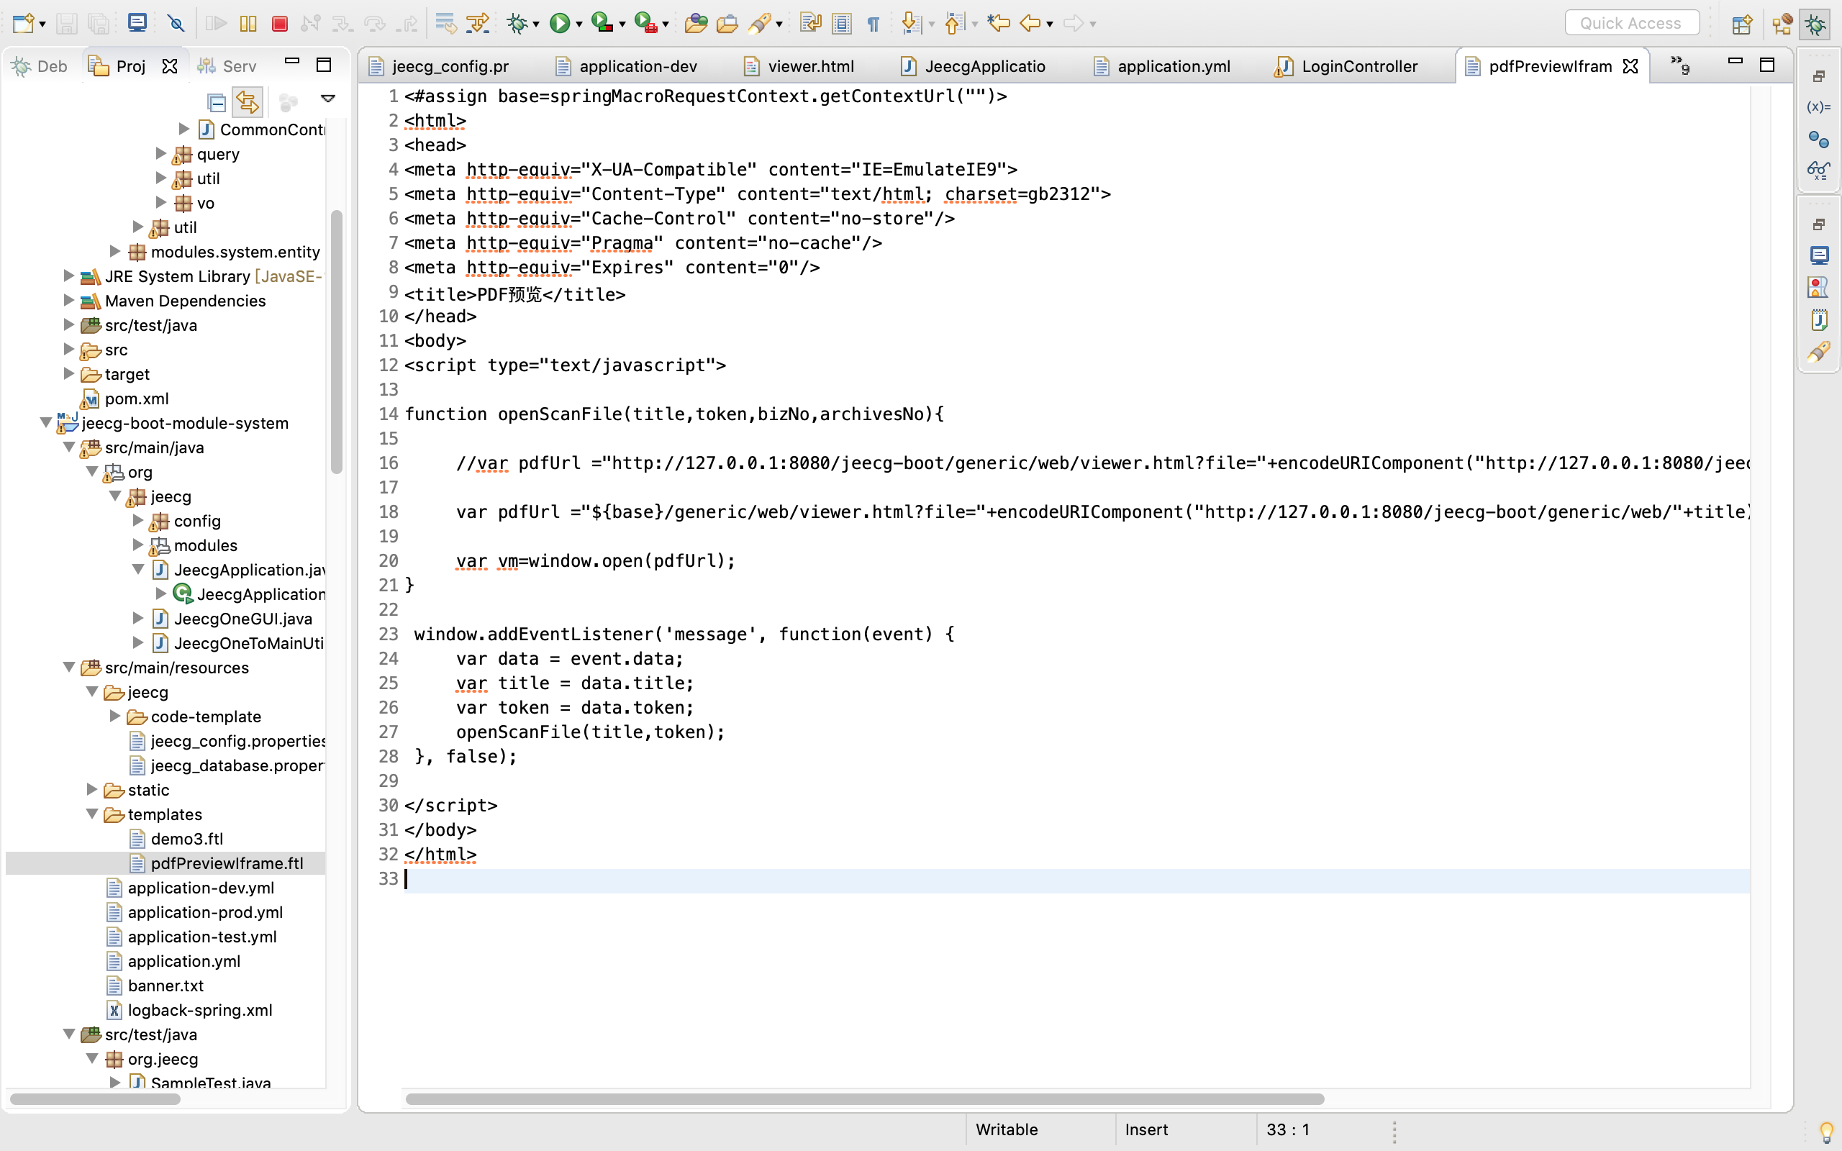Navigate Back with the yellow left arrow
1842x1151 pixels.
coord(1030,24)
